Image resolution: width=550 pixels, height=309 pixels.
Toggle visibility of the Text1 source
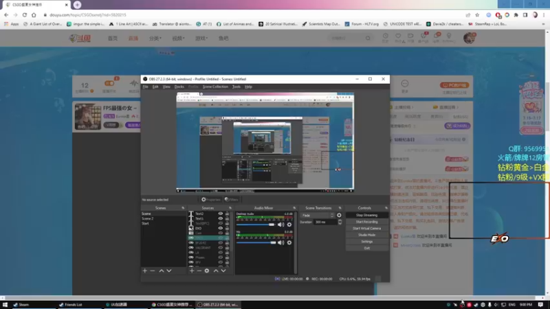click(220, 218)
